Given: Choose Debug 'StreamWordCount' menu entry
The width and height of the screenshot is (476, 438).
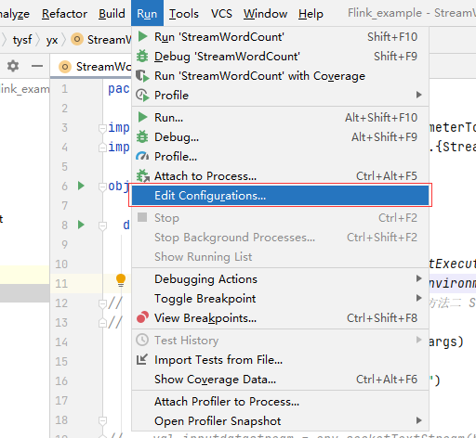Looking at the screenshot, I should point(280,57).
